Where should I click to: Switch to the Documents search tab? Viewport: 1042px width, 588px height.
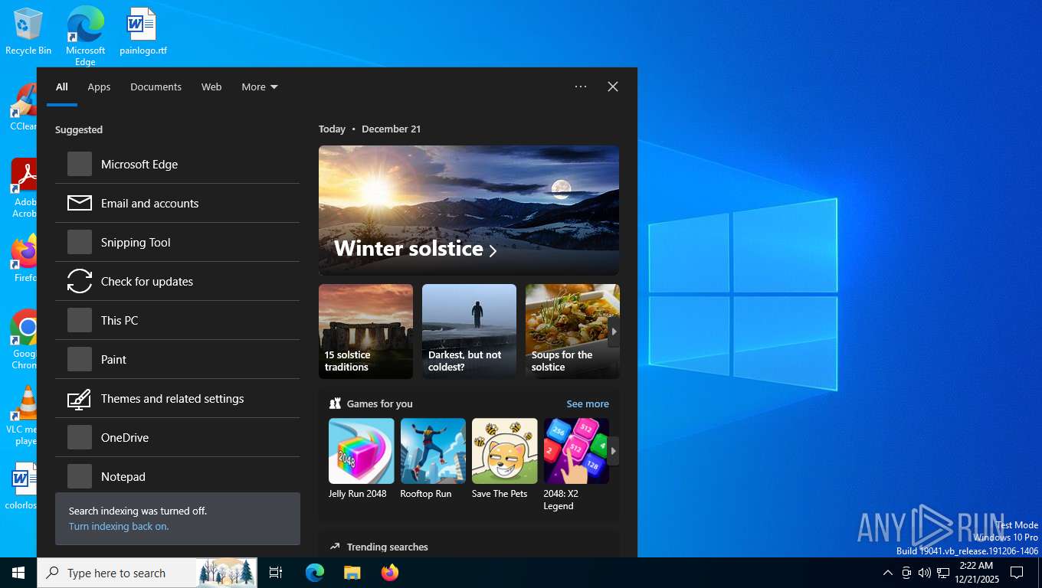[x=156, y=87]
